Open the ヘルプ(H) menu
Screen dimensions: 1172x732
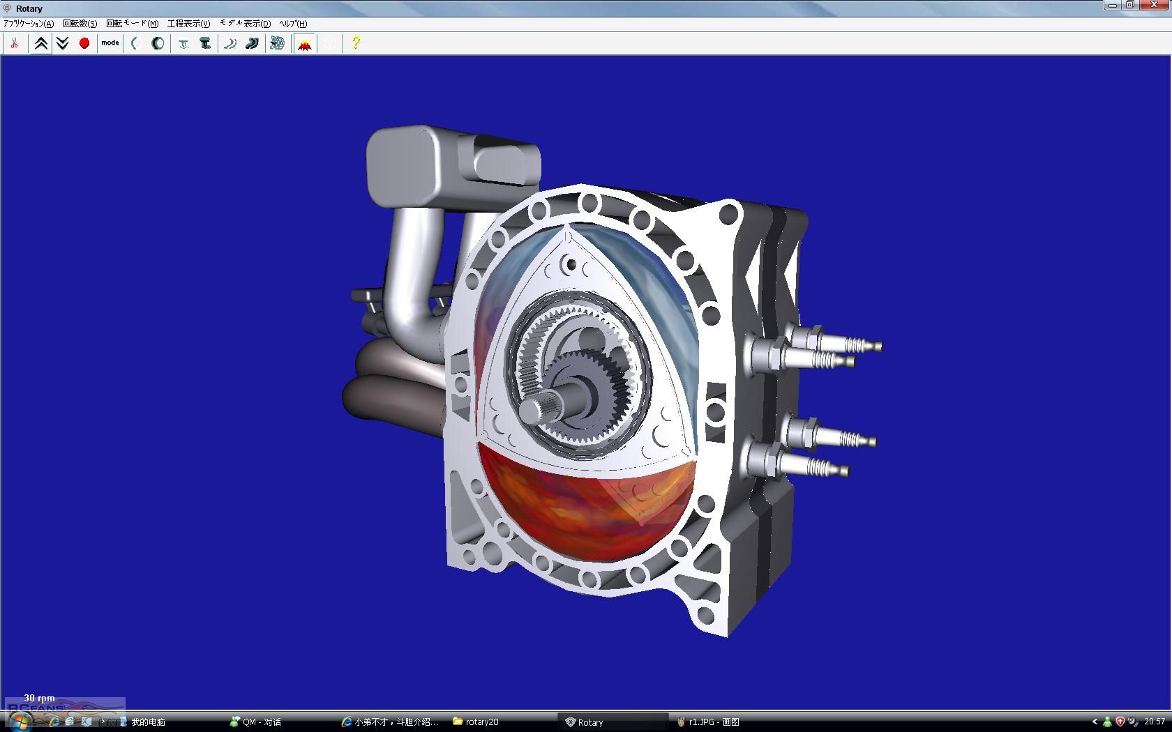click(x=293, y=24)
